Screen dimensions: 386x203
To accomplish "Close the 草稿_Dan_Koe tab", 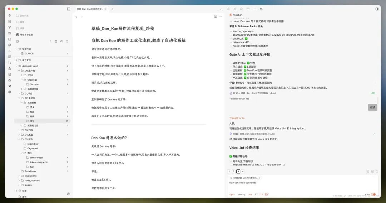I will tap(105, 9).
